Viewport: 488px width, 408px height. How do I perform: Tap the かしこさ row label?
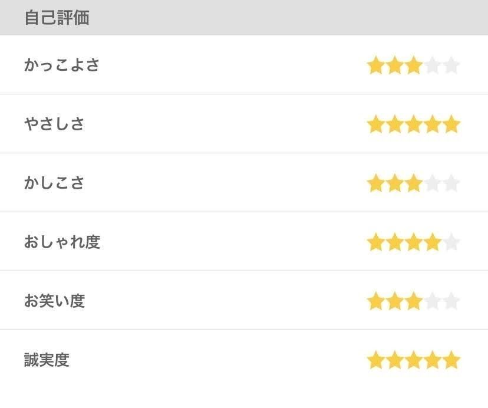[x=54, y=183]
